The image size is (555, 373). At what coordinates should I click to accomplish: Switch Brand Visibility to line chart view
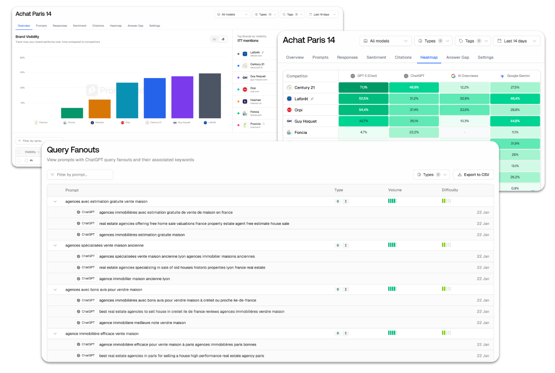pos(215,39)
